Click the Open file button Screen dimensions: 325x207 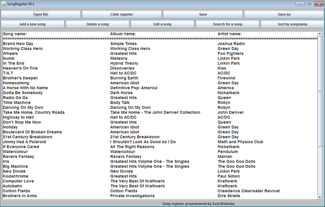(40, 14)
